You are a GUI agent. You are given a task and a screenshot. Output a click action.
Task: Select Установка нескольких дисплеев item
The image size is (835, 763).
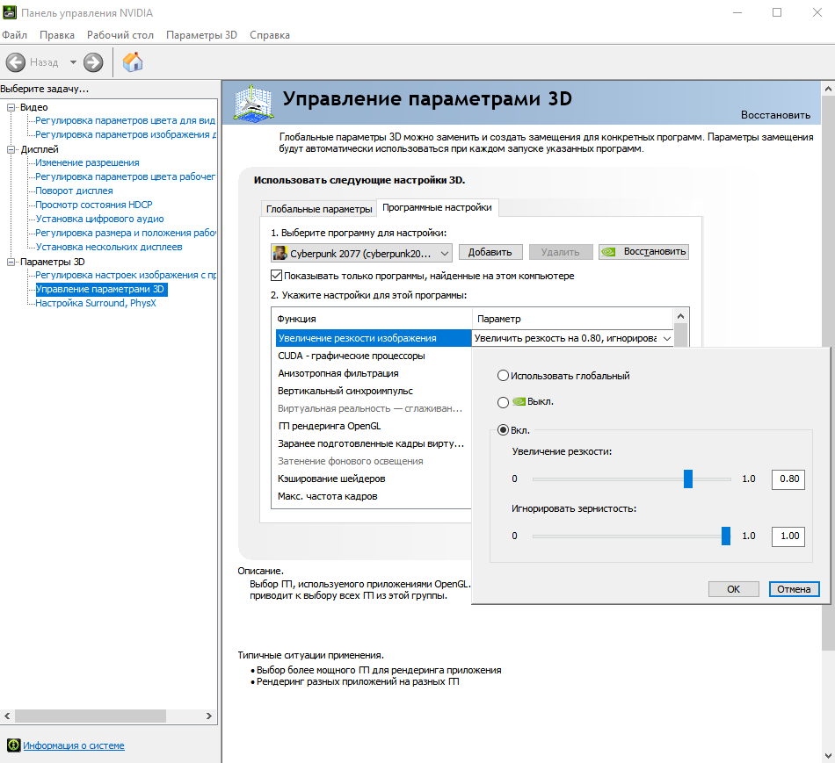click(109, 247)
